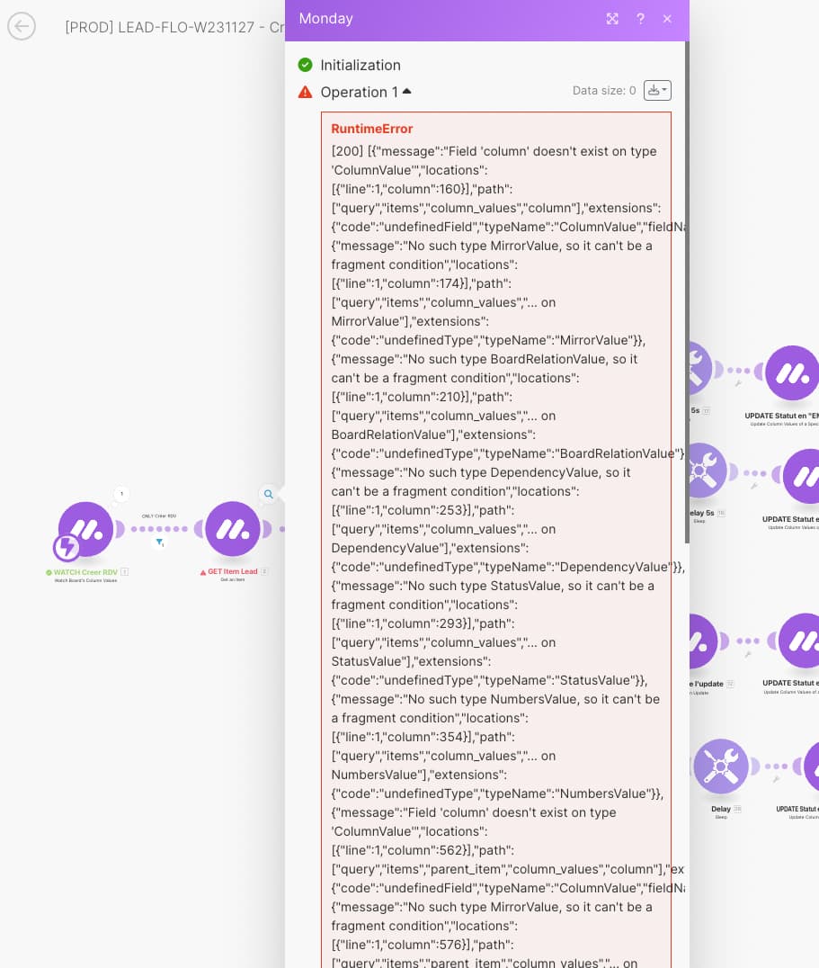Click the magnifier bubble above GET Item Lead
Screen dimensions: 819x968
pyautogui.click(x=268, y=494)
